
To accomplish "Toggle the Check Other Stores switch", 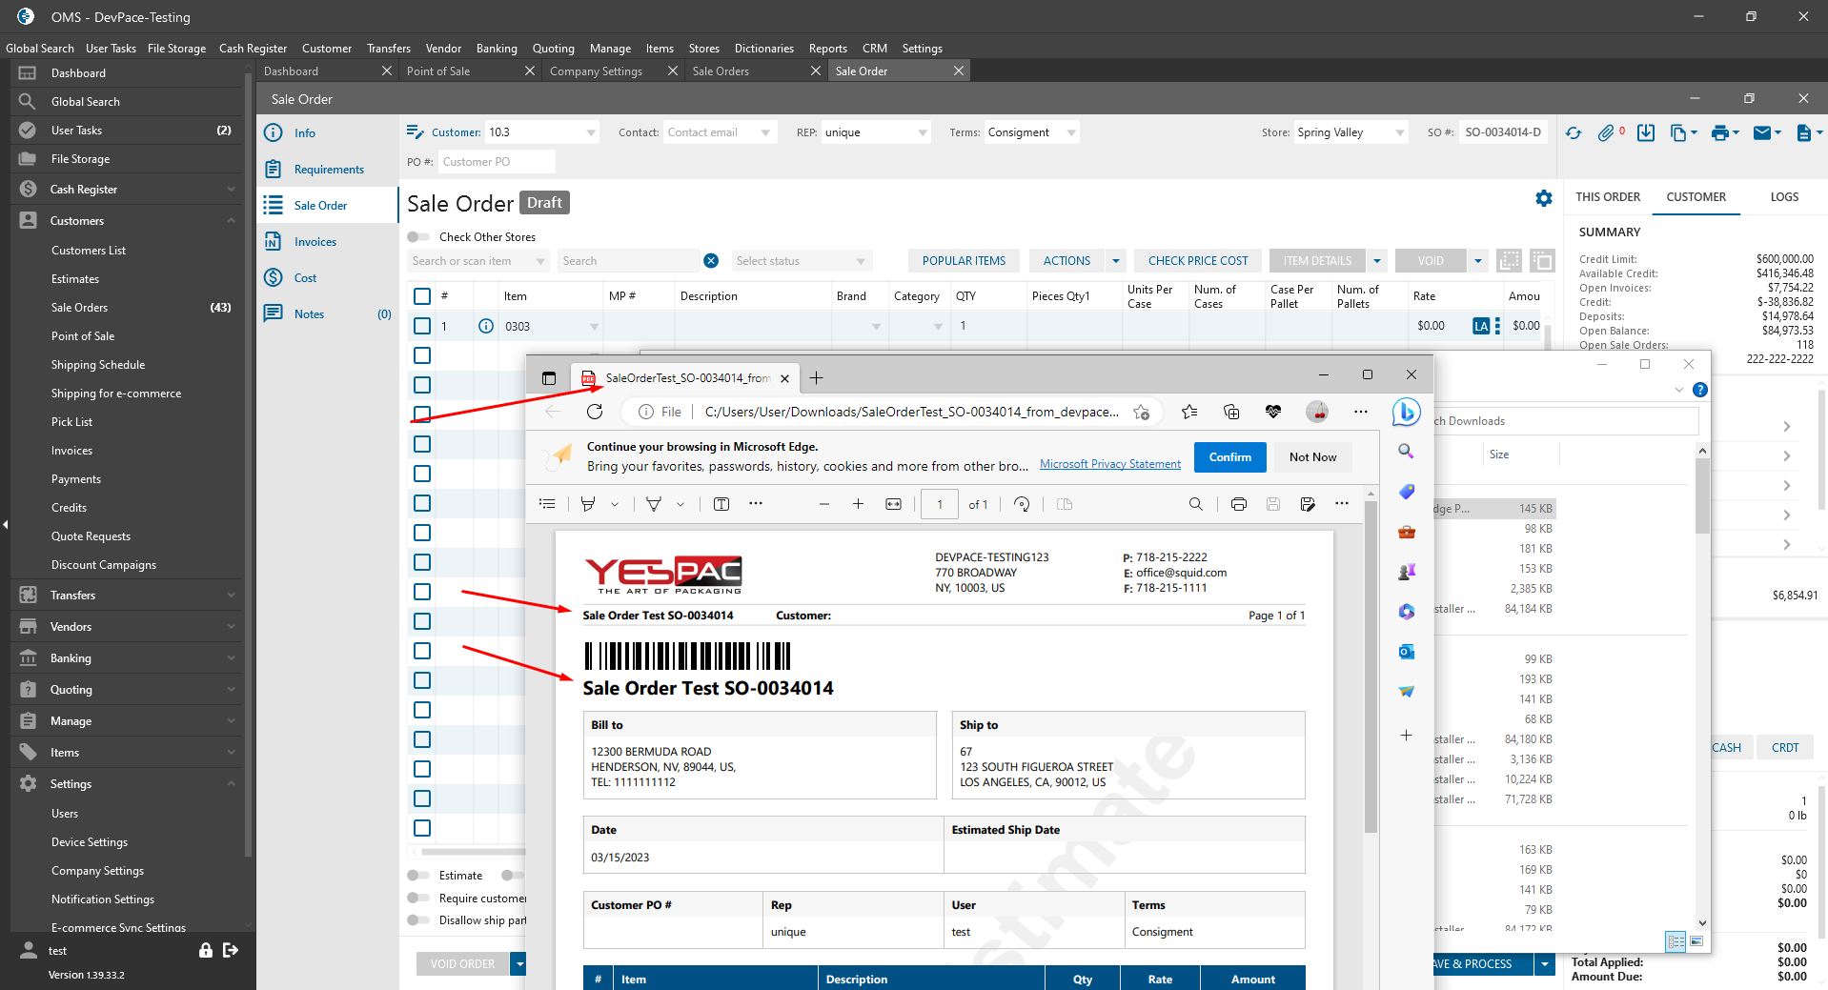I will 418,237.
